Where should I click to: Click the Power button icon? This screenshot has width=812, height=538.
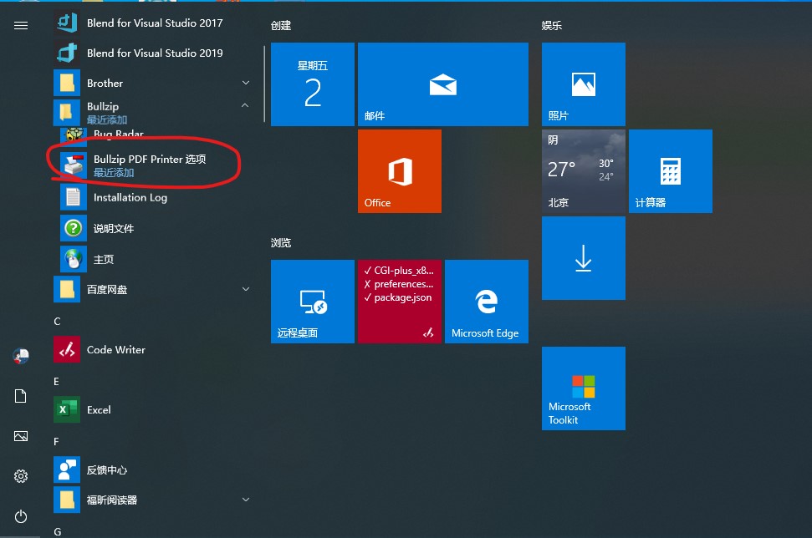(x=21, y=516)
